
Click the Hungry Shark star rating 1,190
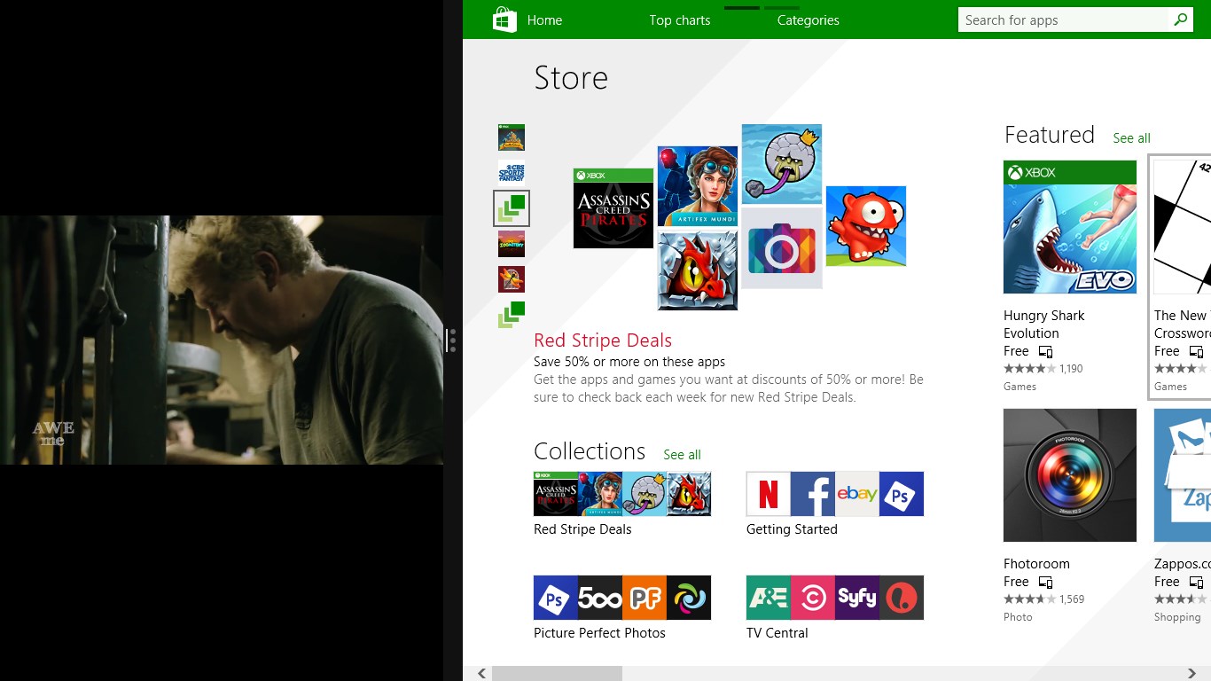1043,369
